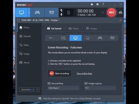This screenshot has height=104, width=139.
Task: Switch to the Images tab
Action: tap(92, 29)
